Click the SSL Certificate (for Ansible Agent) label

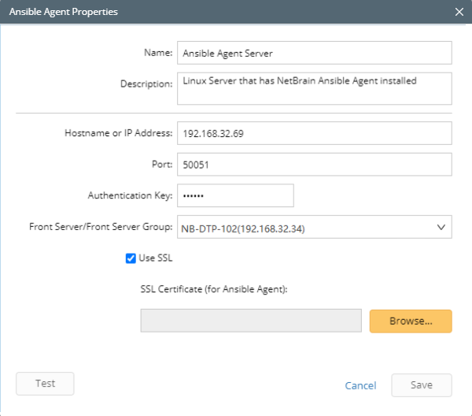pyautogui.click(x=214, y=289)
